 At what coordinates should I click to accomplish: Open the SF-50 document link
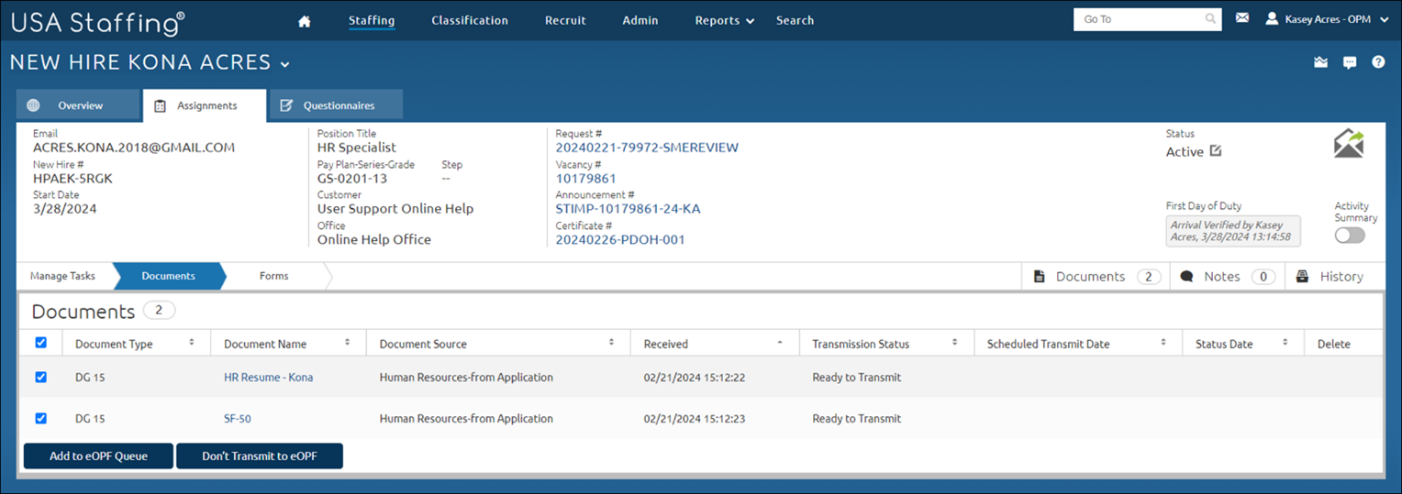tap(238, 419)
